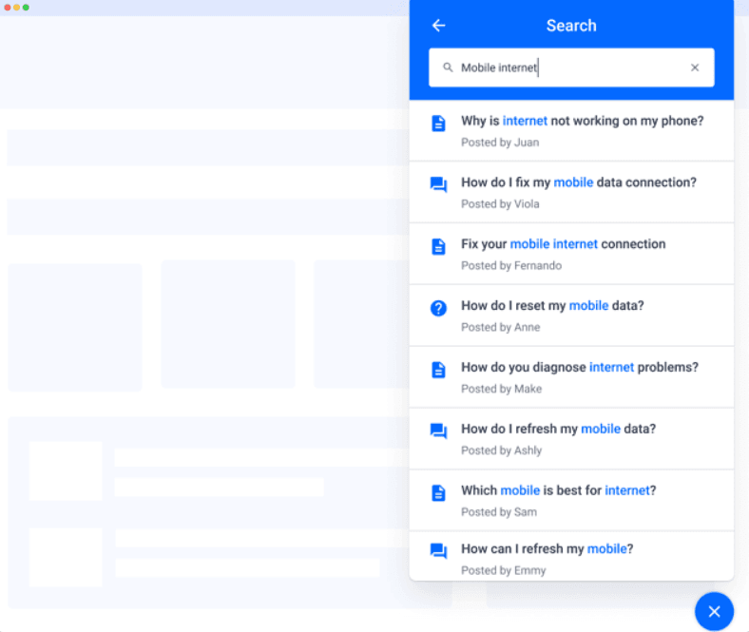
Task: Close the widget with round blue button
Action: point(714,611)
